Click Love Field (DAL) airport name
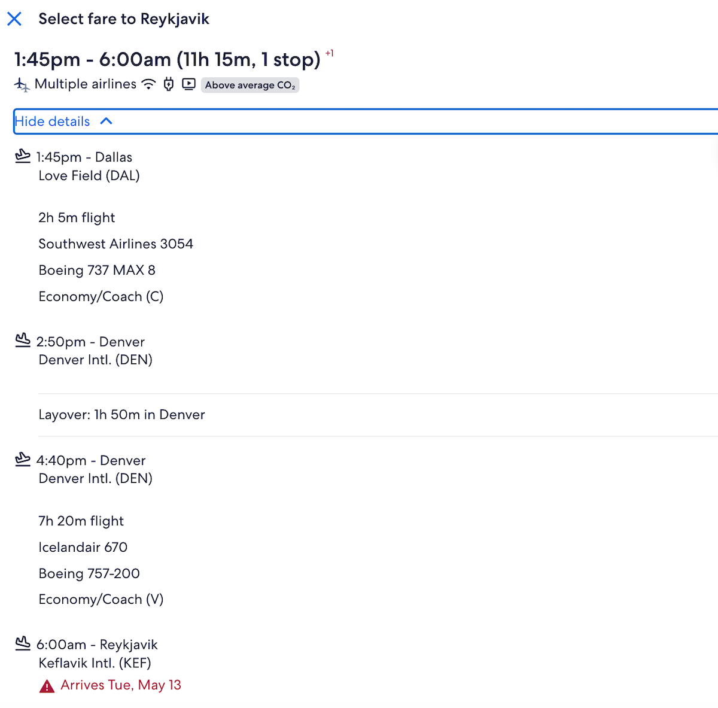This screenshot has width=718, height=708. coord(89,176)
